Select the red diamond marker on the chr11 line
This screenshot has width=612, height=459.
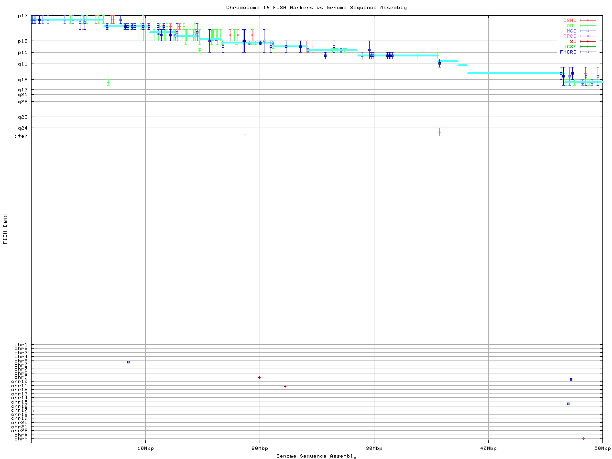285,386
